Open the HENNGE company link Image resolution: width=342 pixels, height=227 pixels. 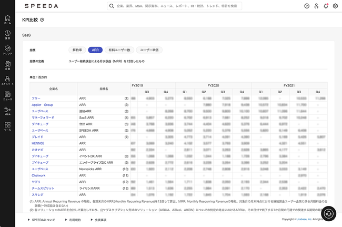point(38,143)
